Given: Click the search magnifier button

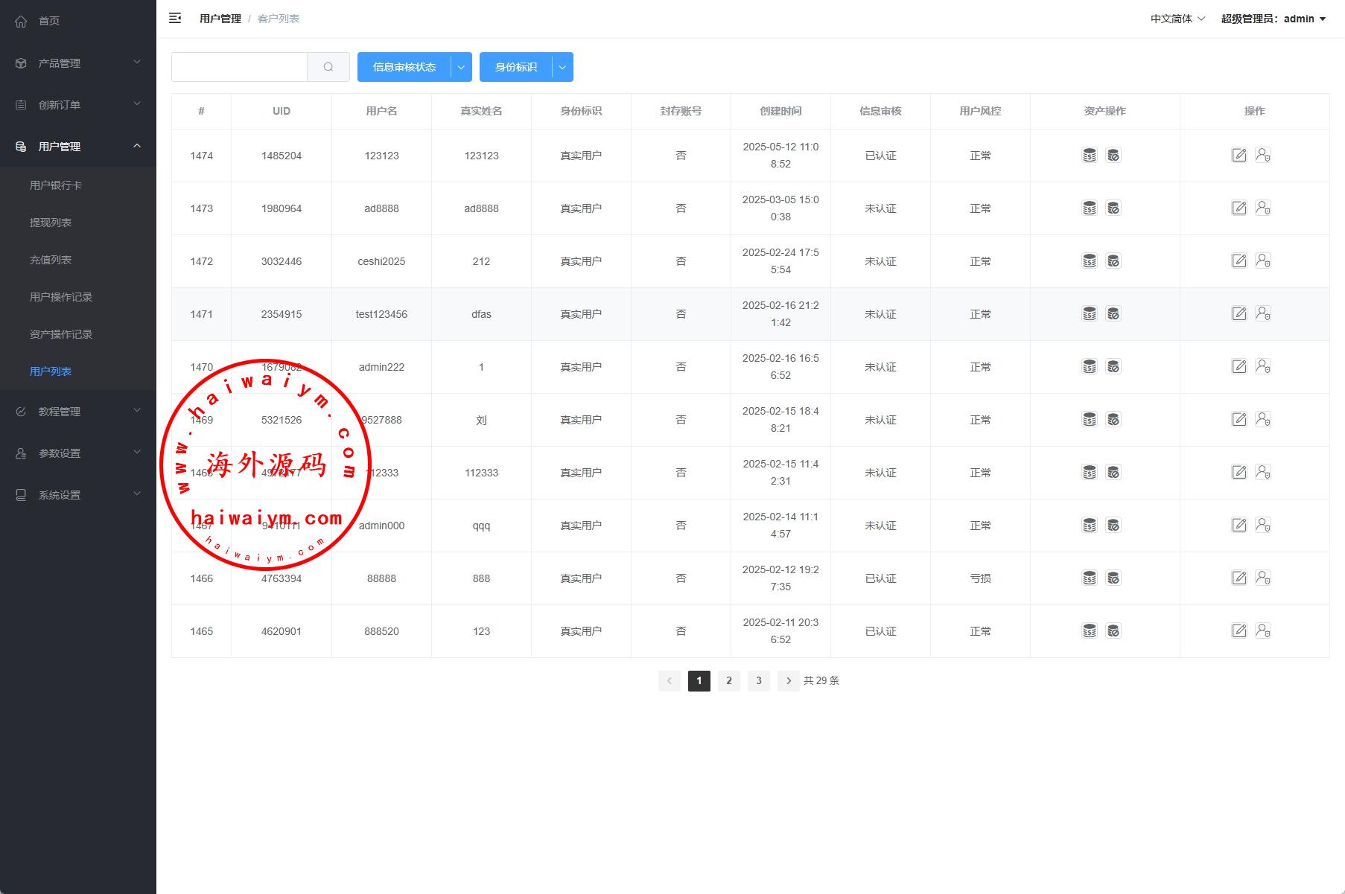Looking at the screenshot, I should click(x=328, y=67).
